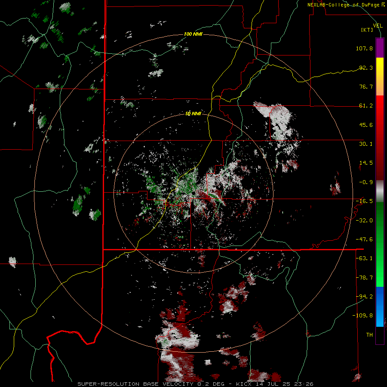Click the blue segment of the color bar
The height and width of the screenshot is (387, 387).
pyautogui.click(x=380, y=307)
